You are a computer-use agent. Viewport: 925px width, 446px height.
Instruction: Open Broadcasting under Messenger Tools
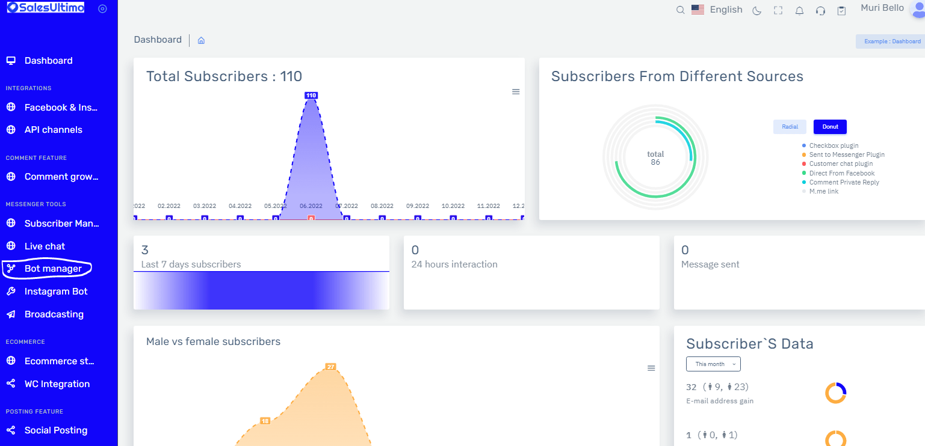[x=54, y=314]
